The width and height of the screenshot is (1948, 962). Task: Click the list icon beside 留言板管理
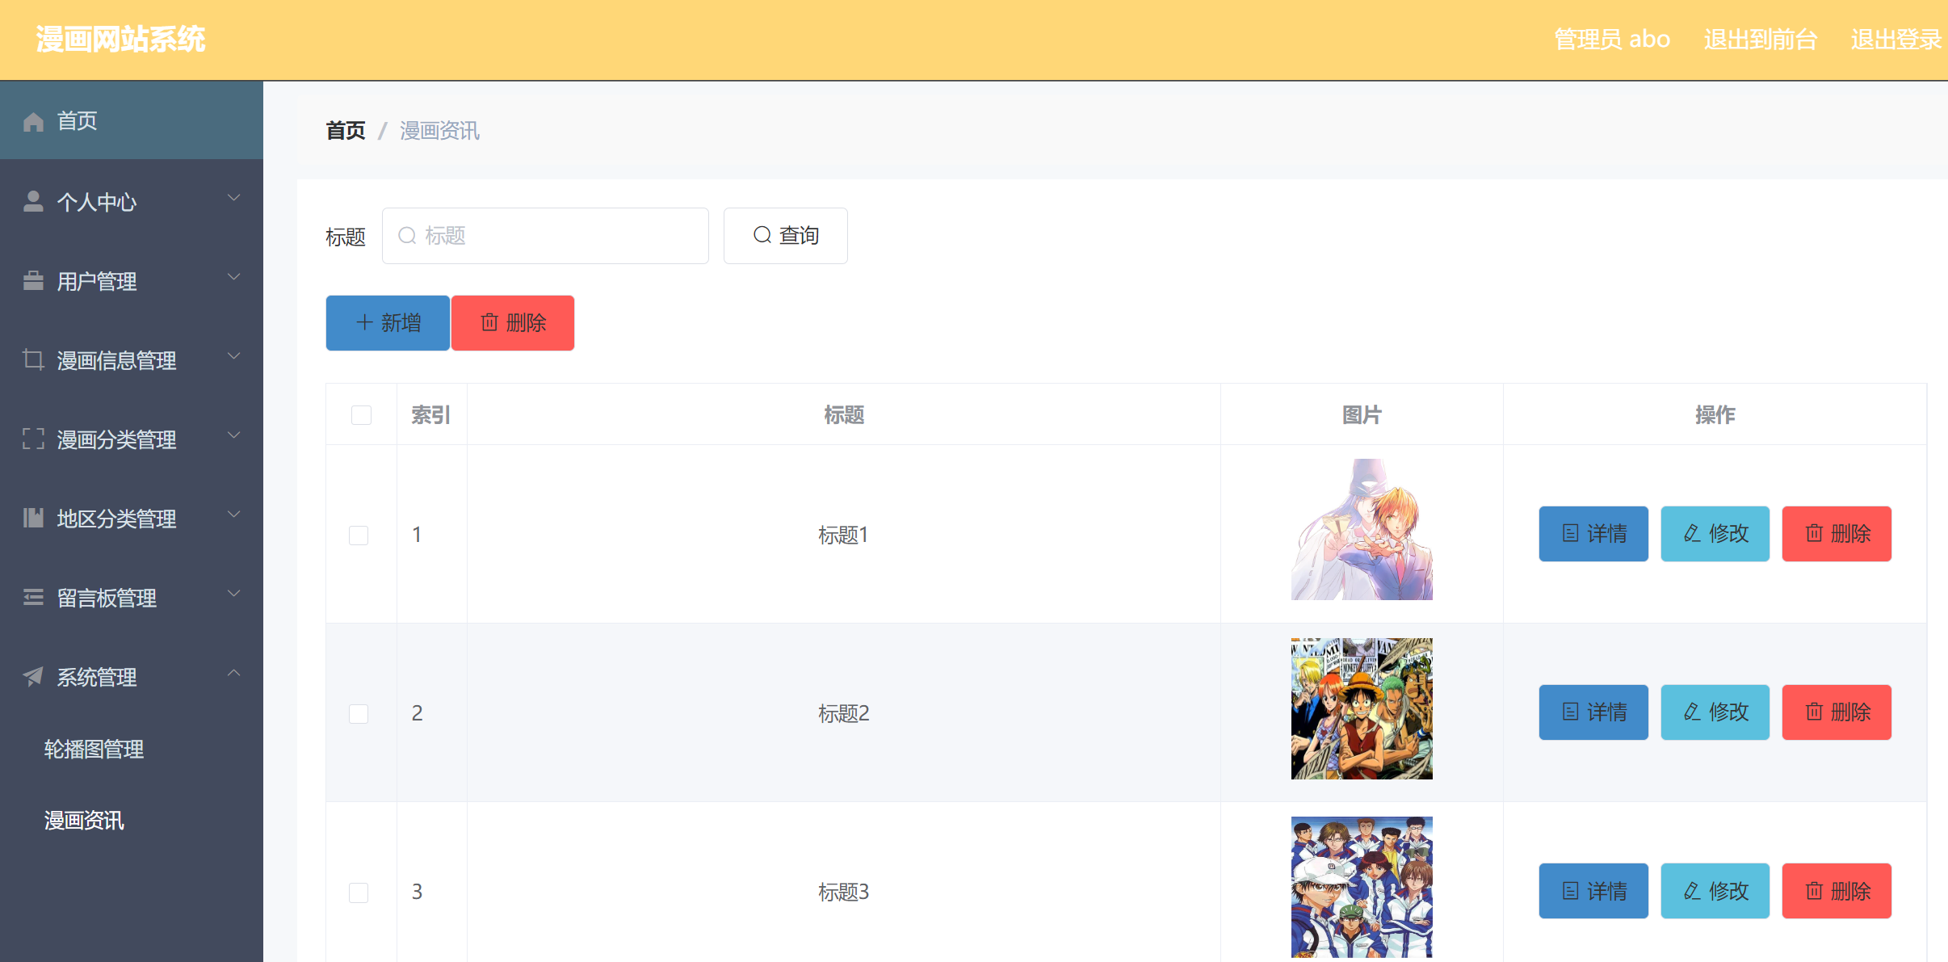(x=33, y=597)
